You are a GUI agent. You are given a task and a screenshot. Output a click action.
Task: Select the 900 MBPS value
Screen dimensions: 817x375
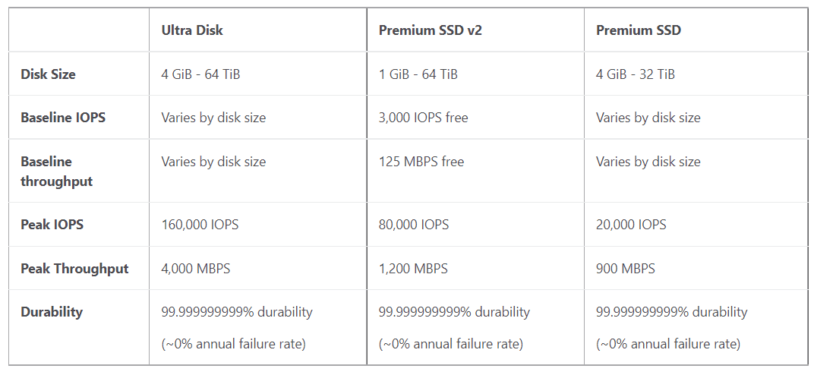pyautogui.click(x=625, y=269)
